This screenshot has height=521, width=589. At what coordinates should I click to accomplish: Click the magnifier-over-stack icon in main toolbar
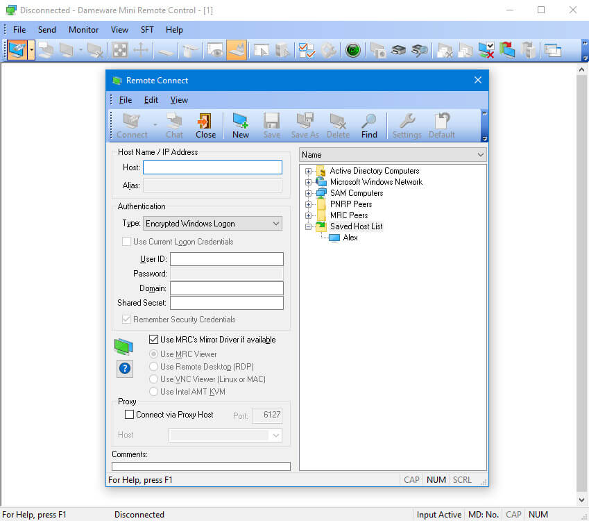(419, 50)
